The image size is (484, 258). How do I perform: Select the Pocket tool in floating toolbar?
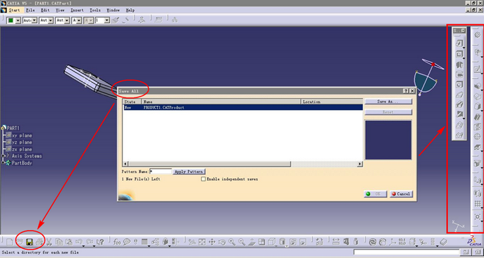(x=460, y=54)
